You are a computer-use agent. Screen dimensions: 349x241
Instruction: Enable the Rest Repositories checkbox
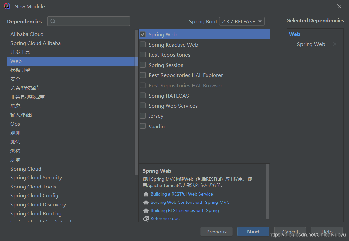pos(143,55)
